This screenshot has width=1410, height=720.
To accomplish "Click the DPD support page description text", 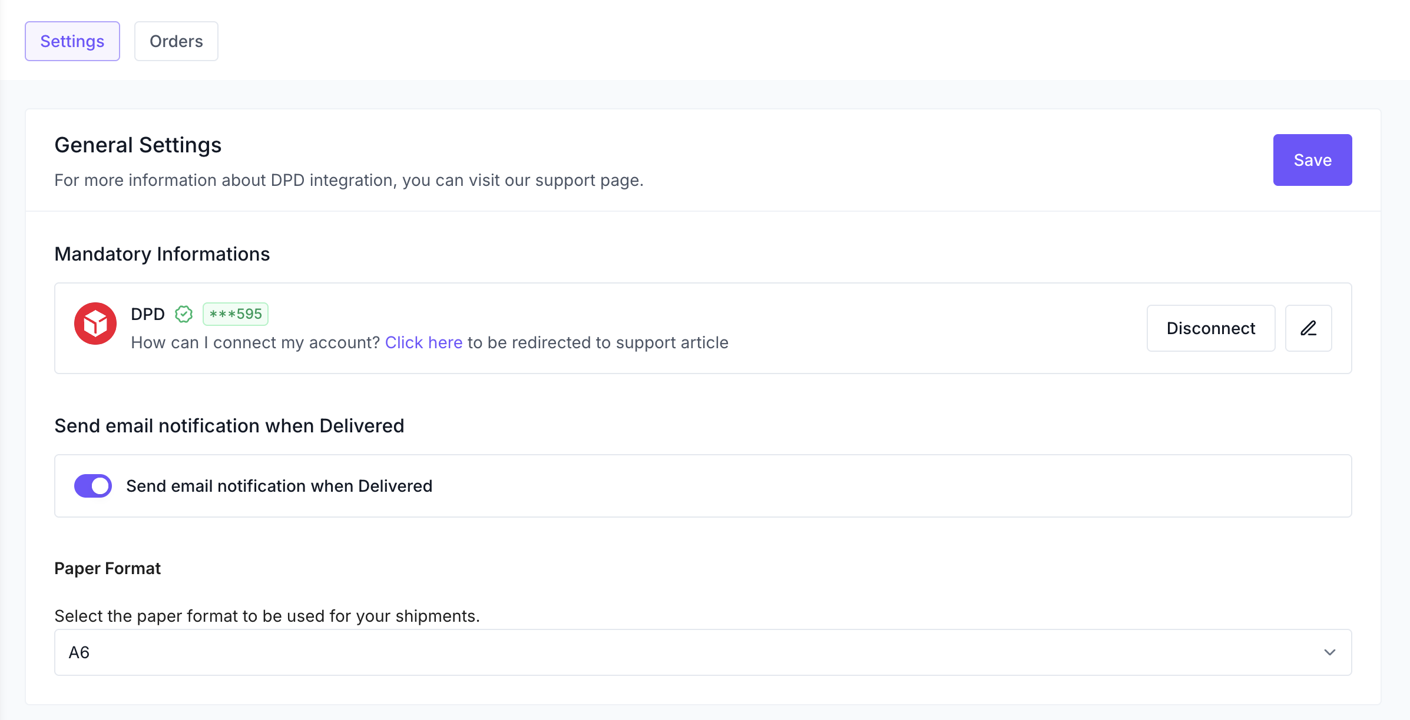I will [349, 180].
